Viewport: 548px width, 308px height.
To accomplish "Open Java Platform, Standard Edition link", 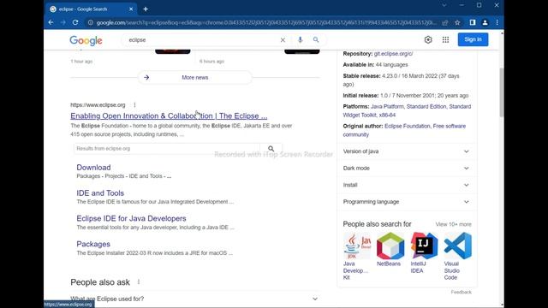I will point(408,106).
